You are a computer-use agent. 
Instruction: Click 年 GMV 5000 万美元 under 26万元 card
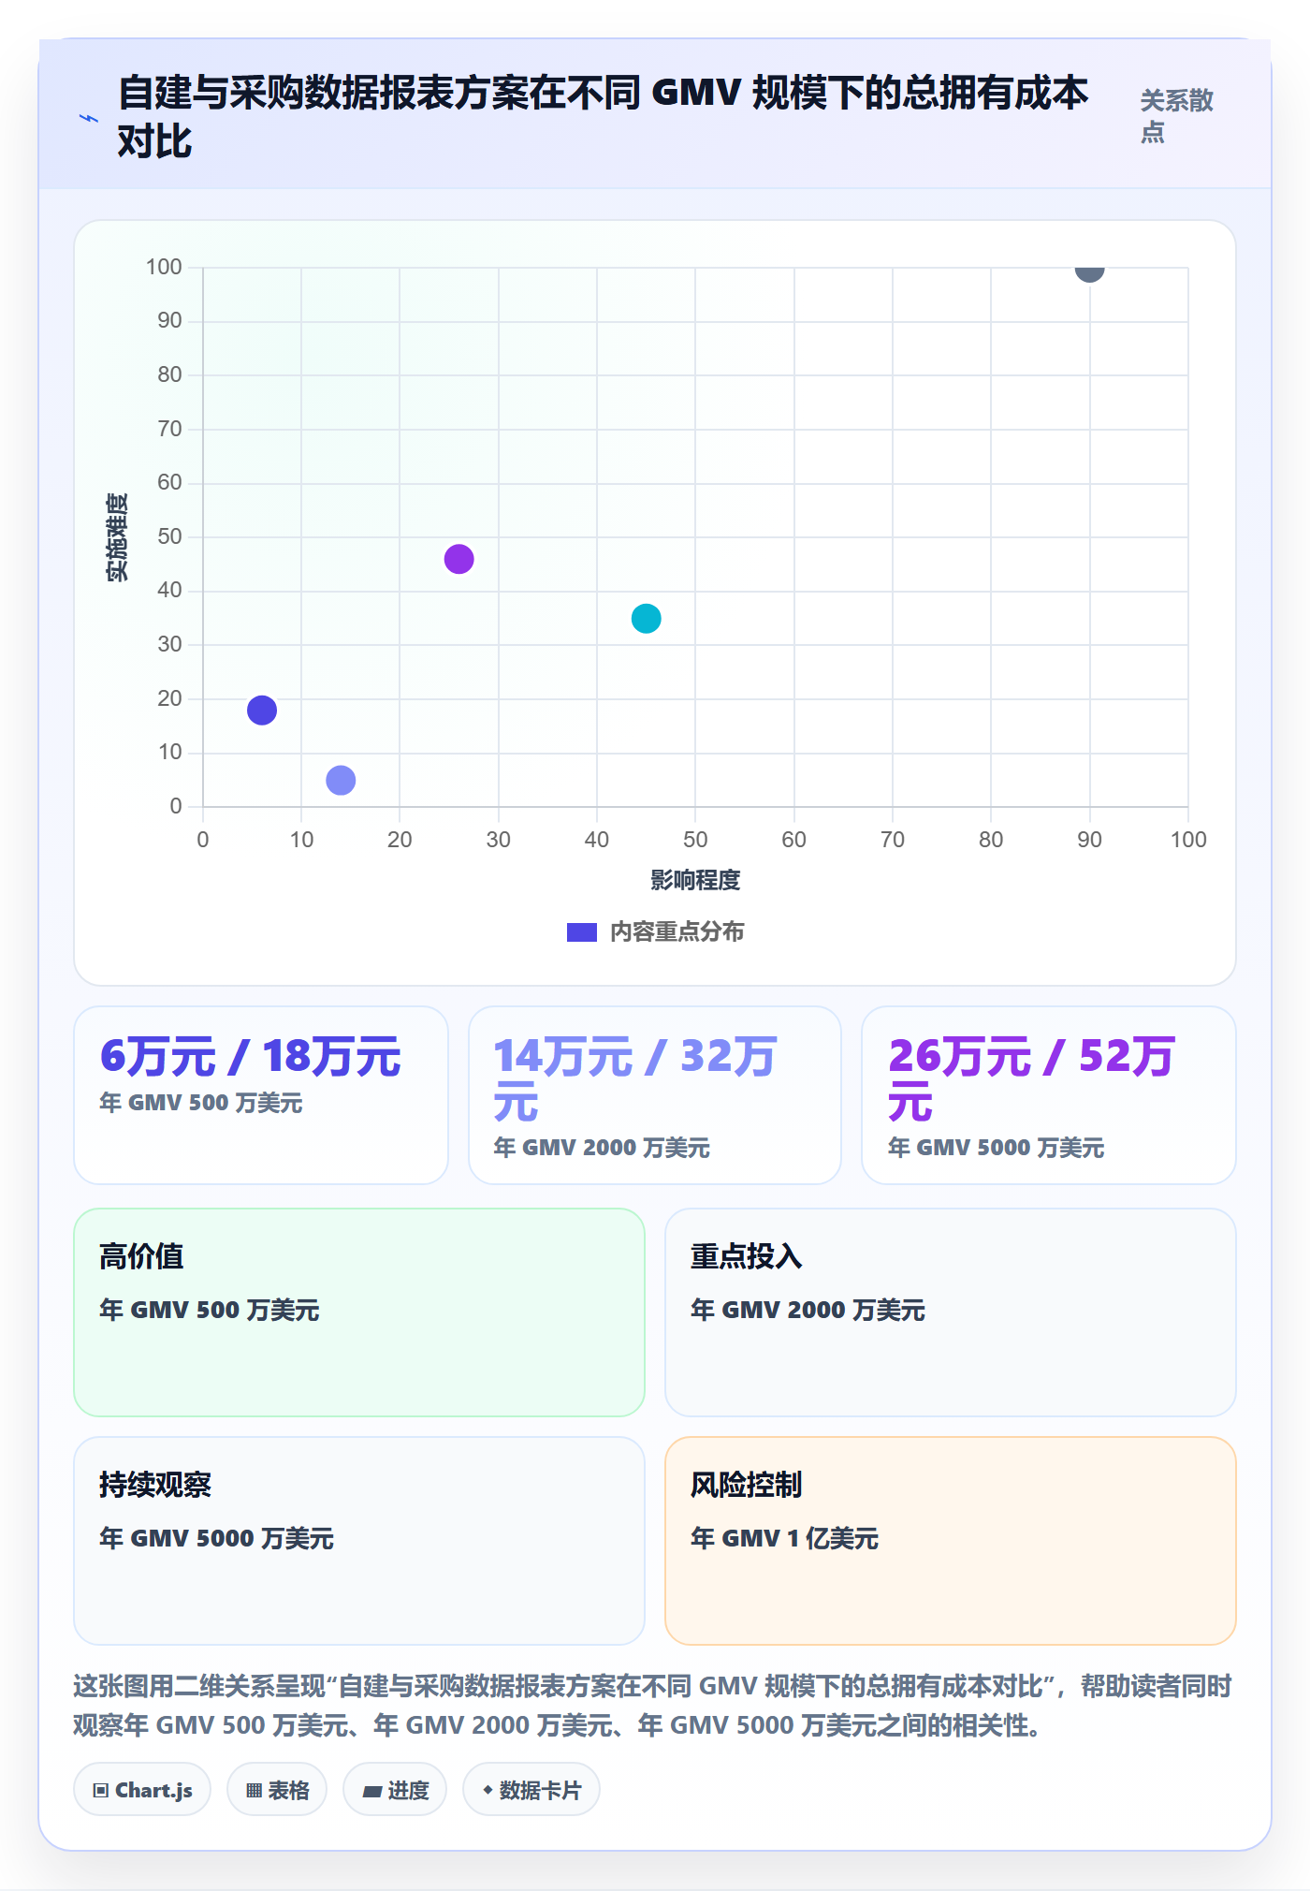pos(996,1148)
